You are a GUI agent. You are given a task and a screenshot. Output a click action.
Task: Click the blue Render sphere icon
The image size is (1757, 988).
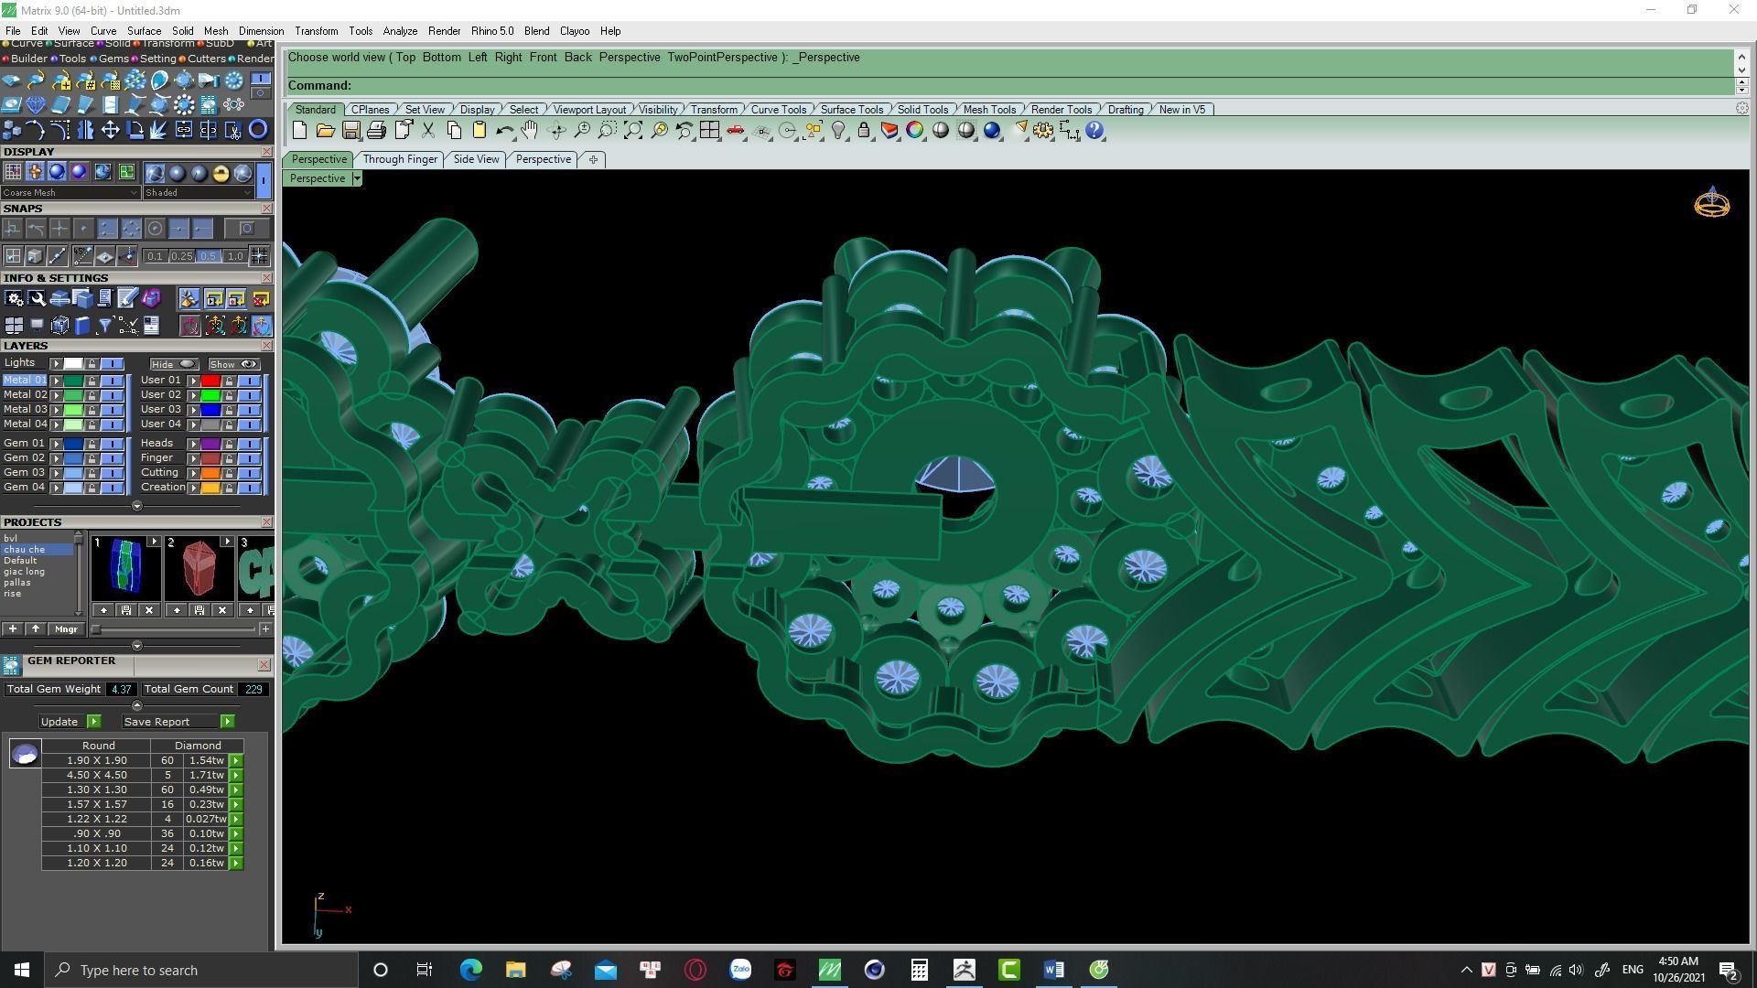(992, 131)
